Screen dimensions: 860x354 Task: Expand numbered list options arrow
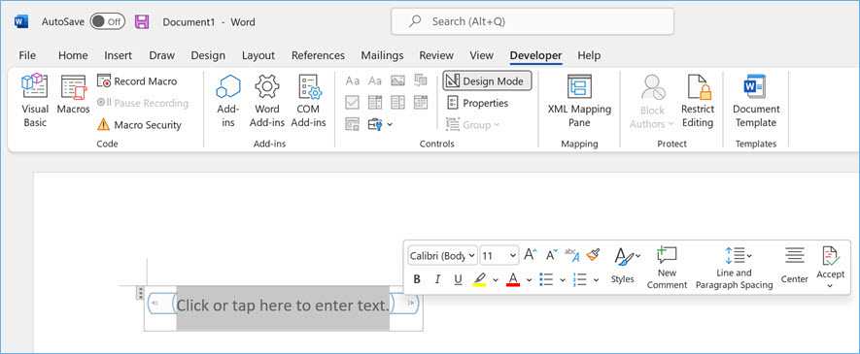tap(597, 280)
